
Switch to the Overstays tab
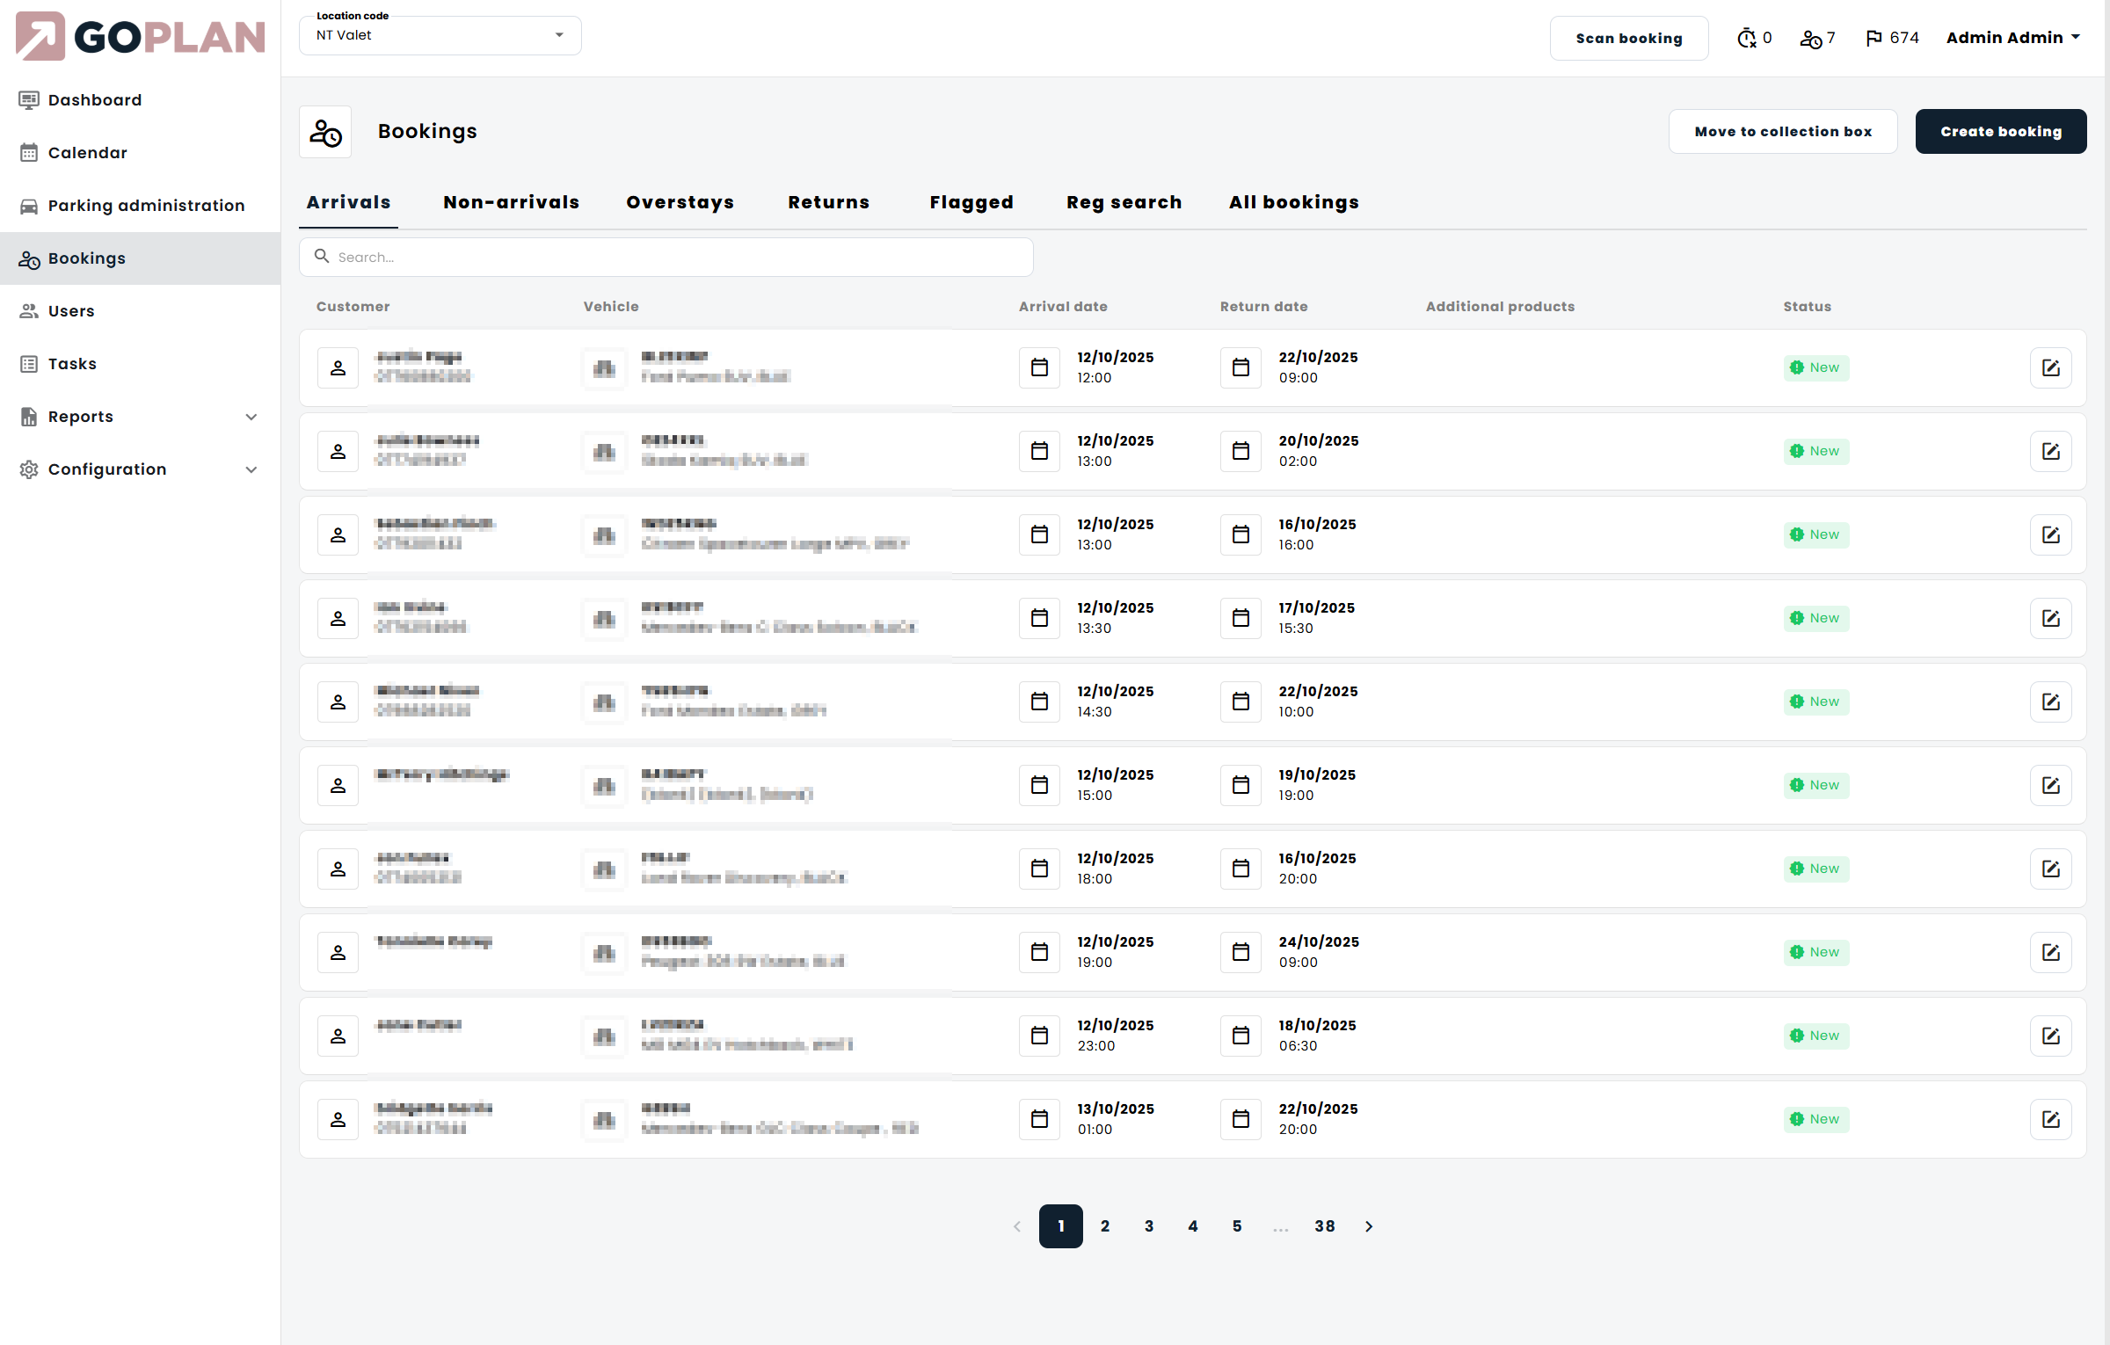click(680, 202)
